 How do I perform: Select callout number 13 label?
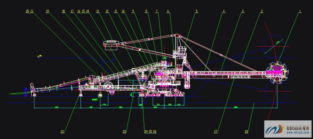tap(98, 11)
